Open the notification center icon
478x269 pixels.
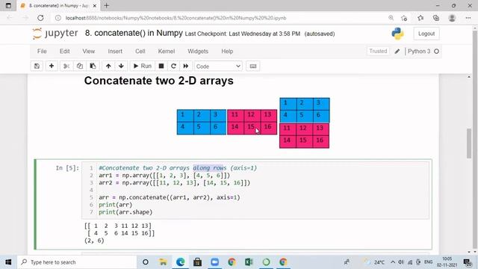coord(467,262)
